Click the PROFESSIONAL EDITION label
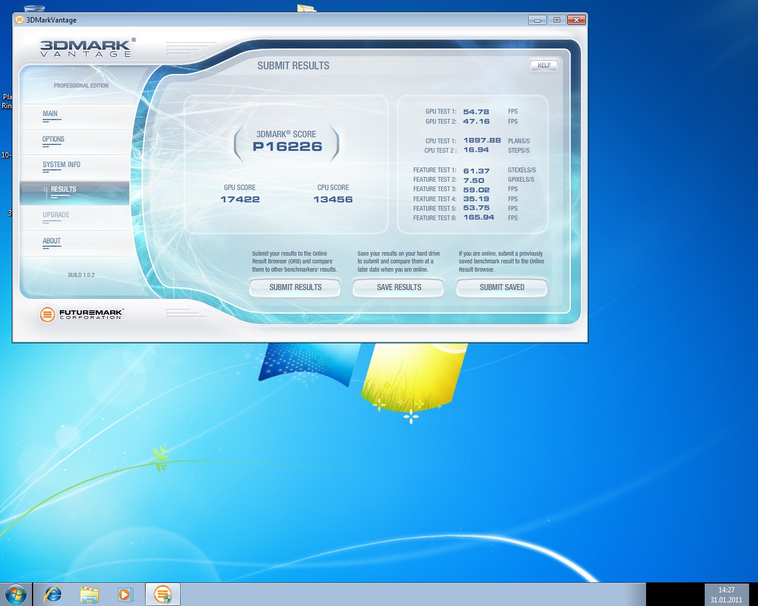The height and width of the screenshot is (606, 758). pos(81,86)
